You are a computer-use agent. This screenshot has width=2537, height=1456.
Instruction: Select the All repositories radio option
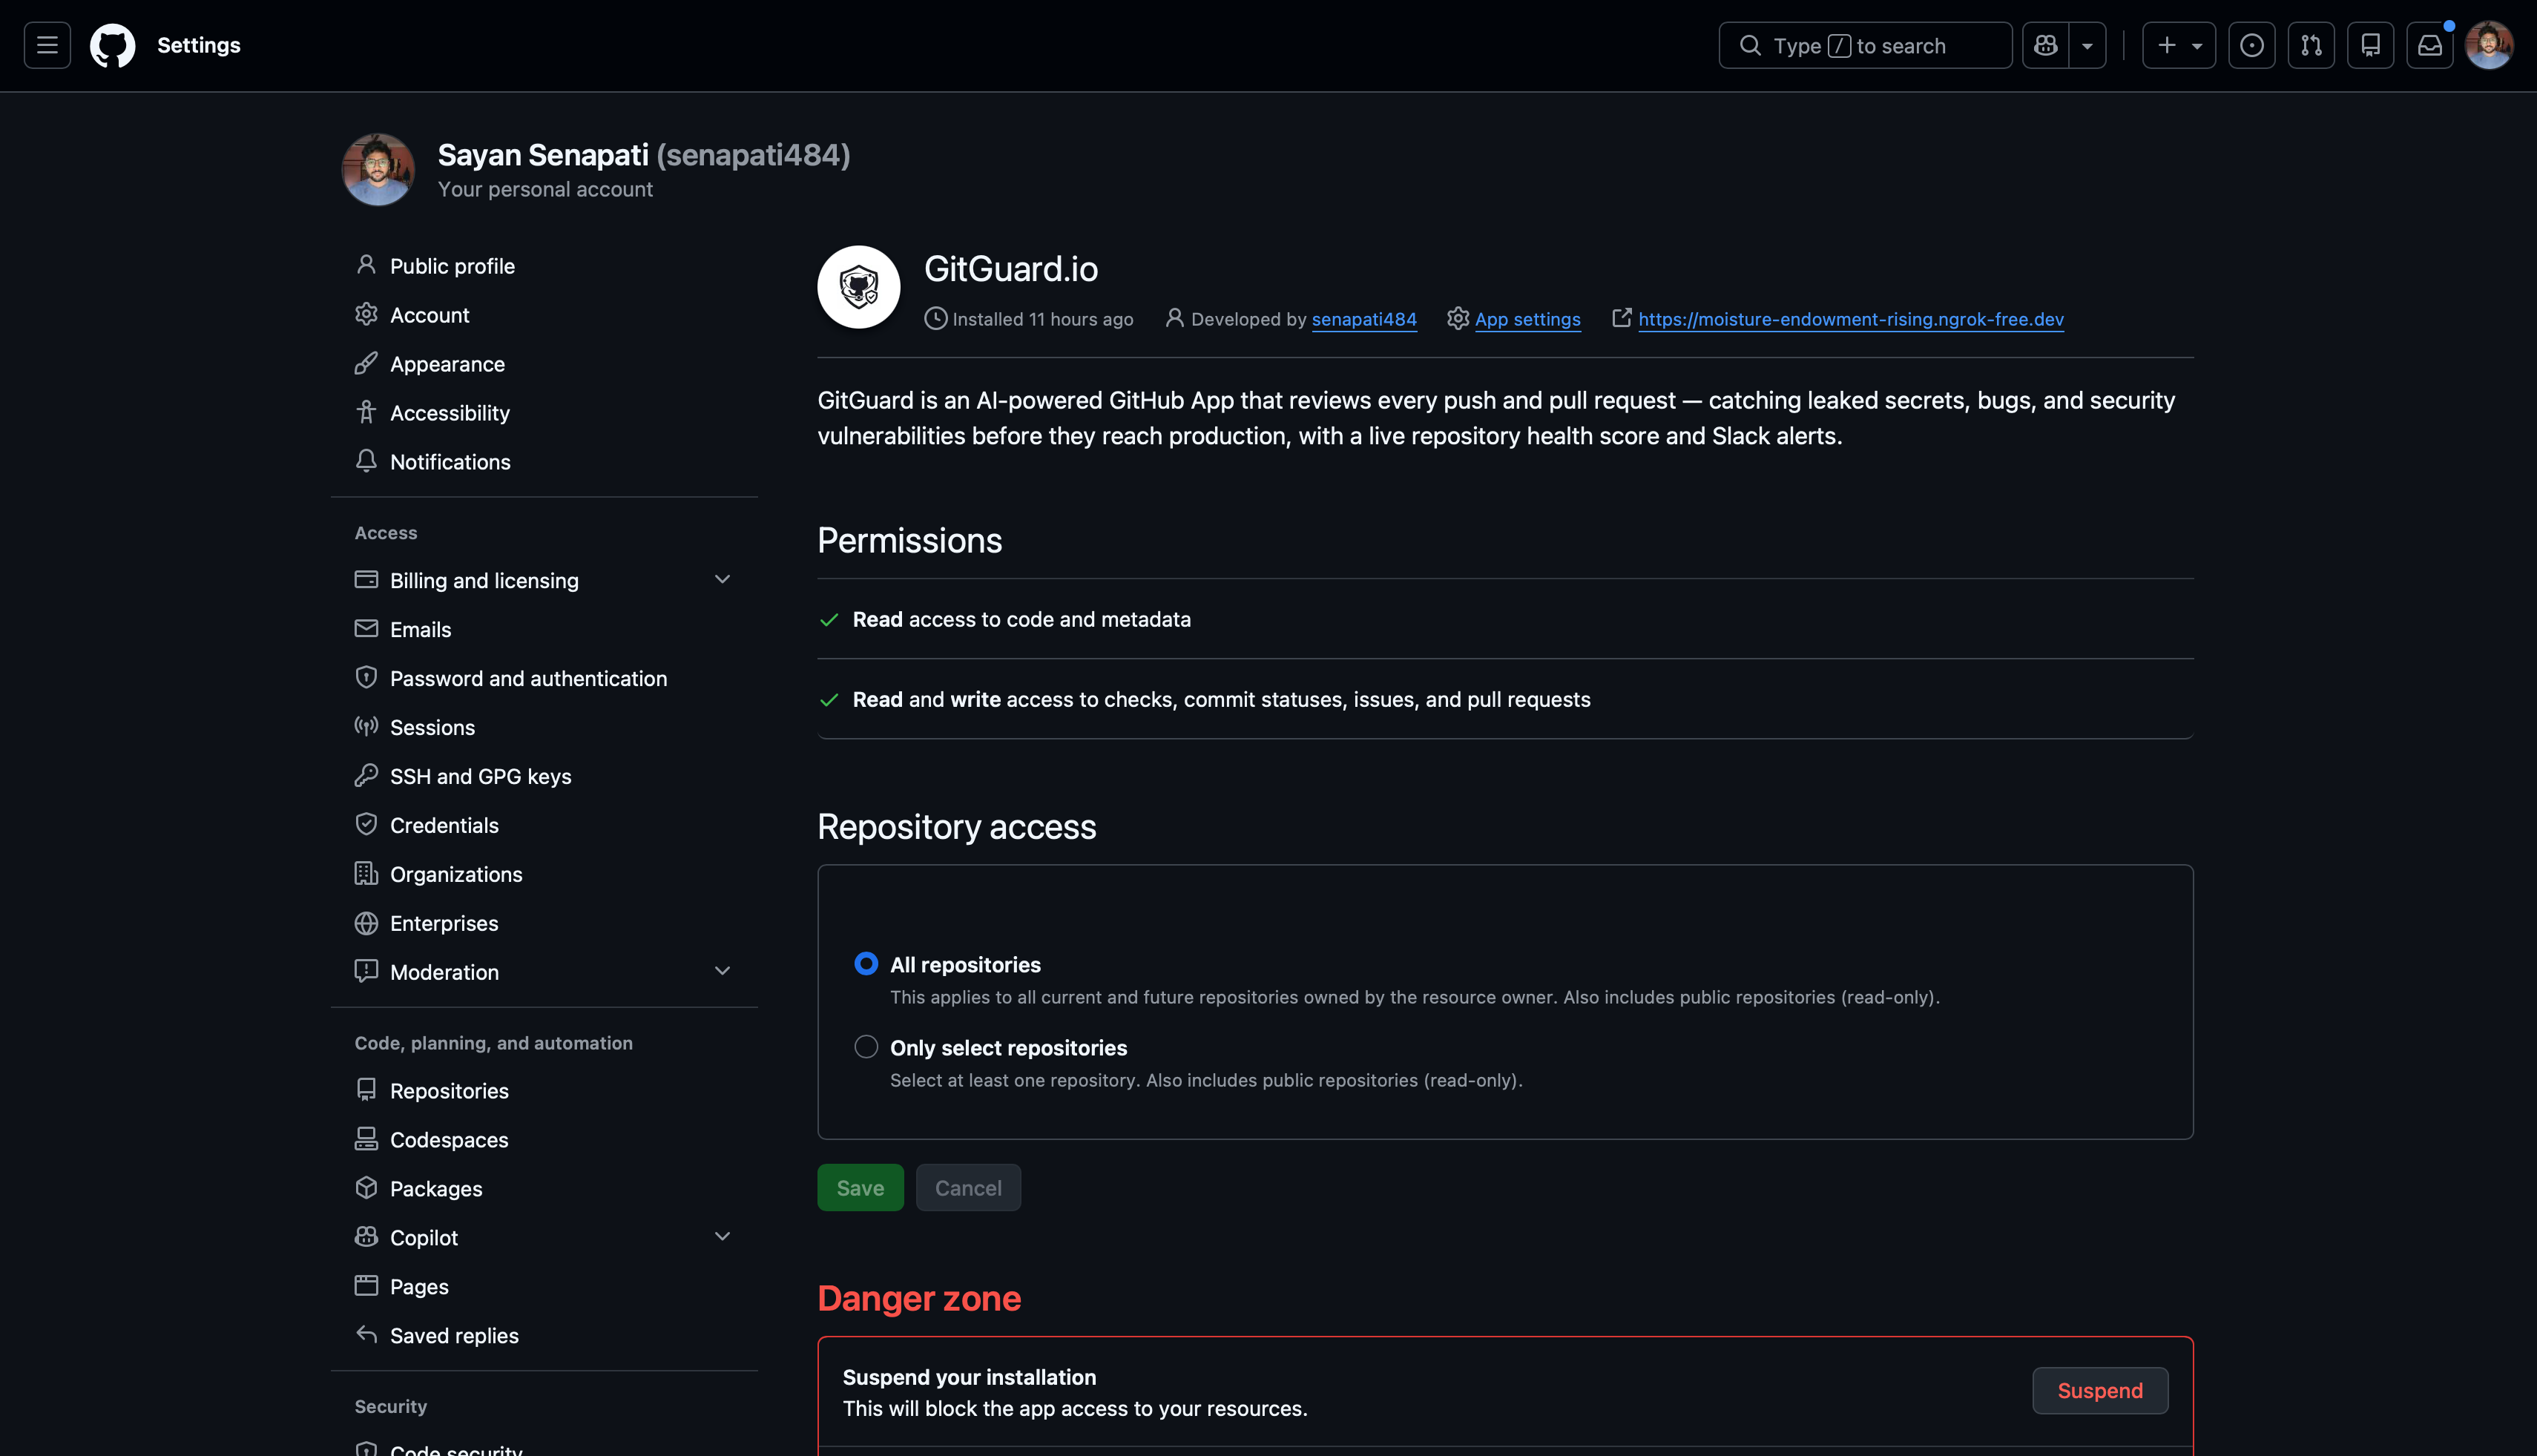click(866, 963)
